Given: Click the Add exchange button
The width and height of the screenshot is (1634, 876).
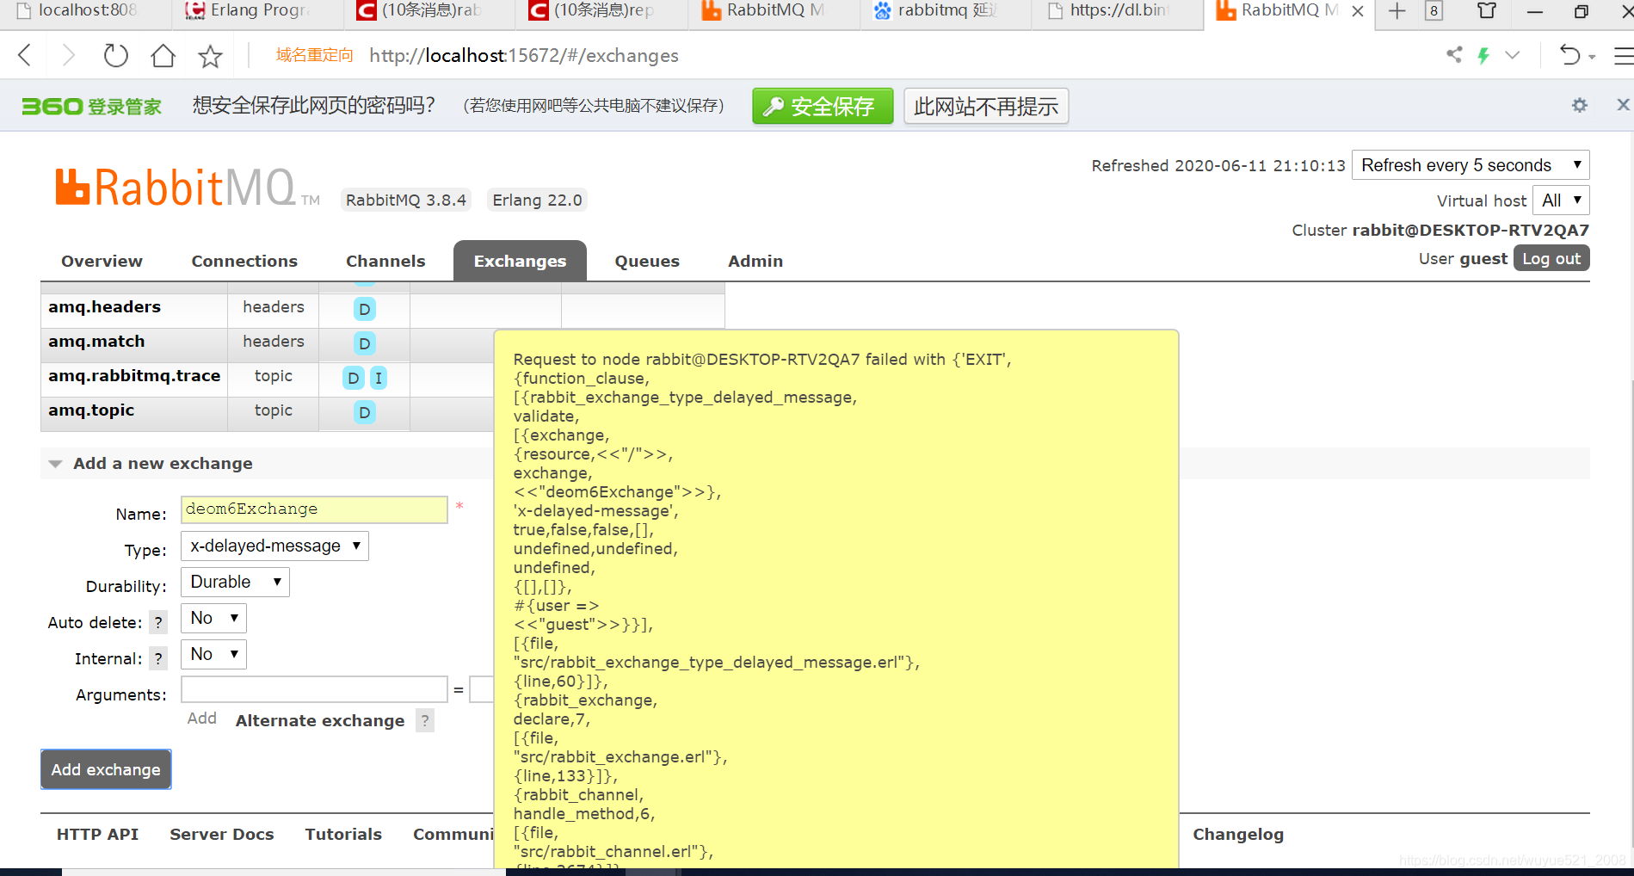Looking at the screenshot, I should point(105,769).
